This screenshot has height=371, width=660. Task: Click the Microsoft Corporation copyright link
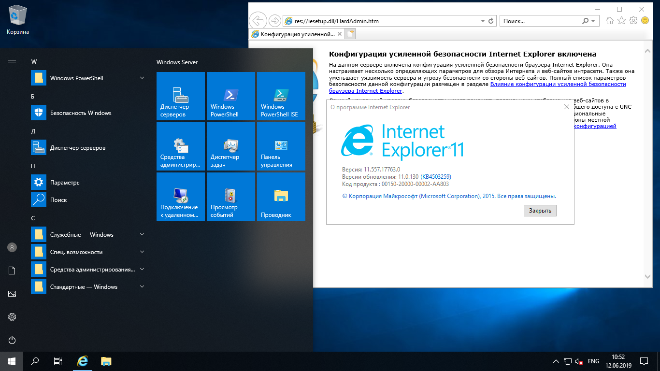click(x=449, y=196)
